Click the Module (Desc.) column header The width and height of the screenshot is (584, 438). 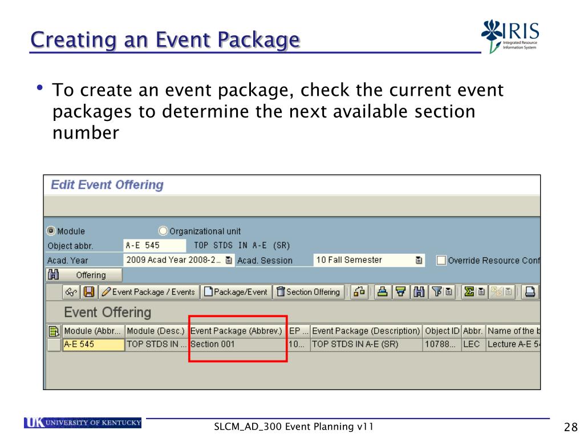point(156,331)
